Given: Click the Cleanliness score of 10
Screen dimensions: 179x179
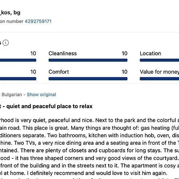Looking at the screenshot, I should point(125,53).
